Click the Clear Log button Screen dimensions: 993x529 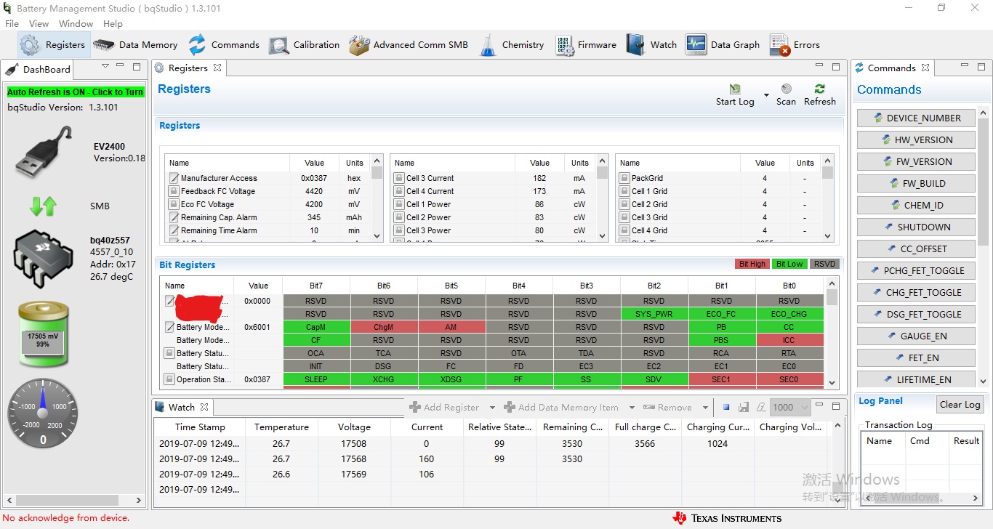(960, 405)
